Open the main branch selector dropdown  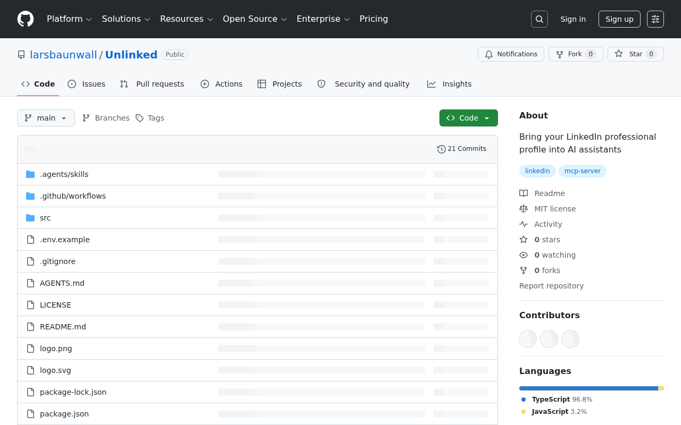[46, 118]
